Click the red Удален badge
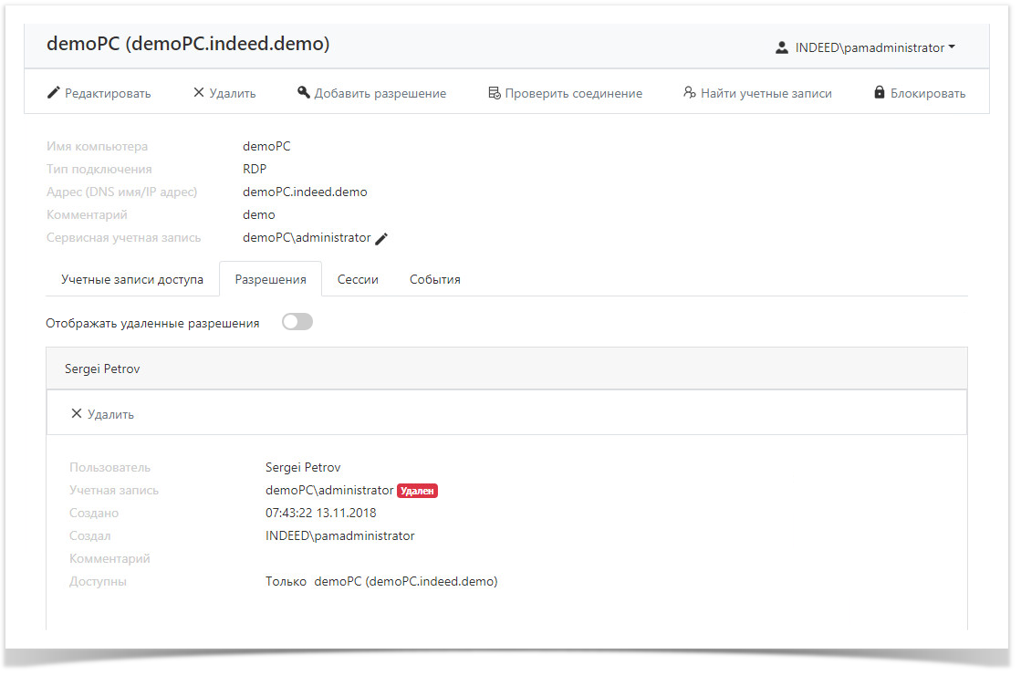This screenshot has width=1021, height=675. point(417,491)
